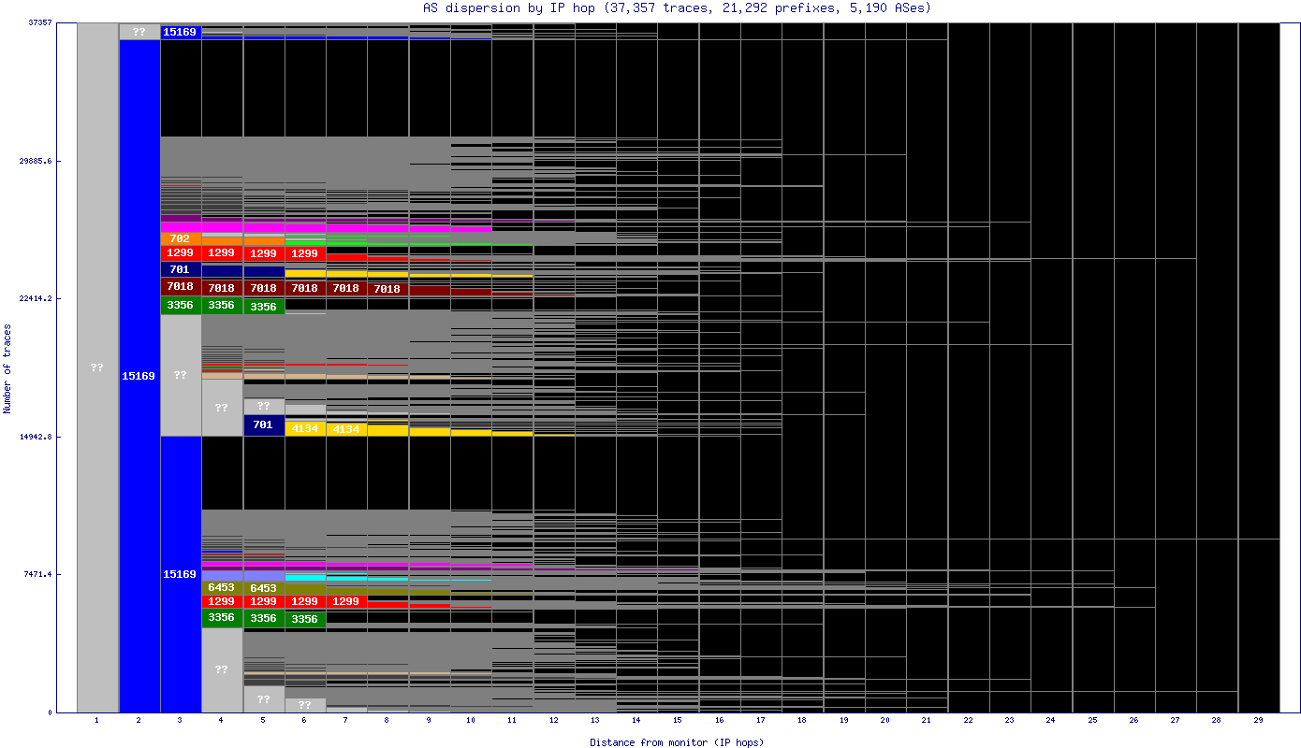Image resolution: width=1301 pixels, height=748 pixels.
Task: Click the small gray '??' block atop hop 2
Action: (139, 32)
